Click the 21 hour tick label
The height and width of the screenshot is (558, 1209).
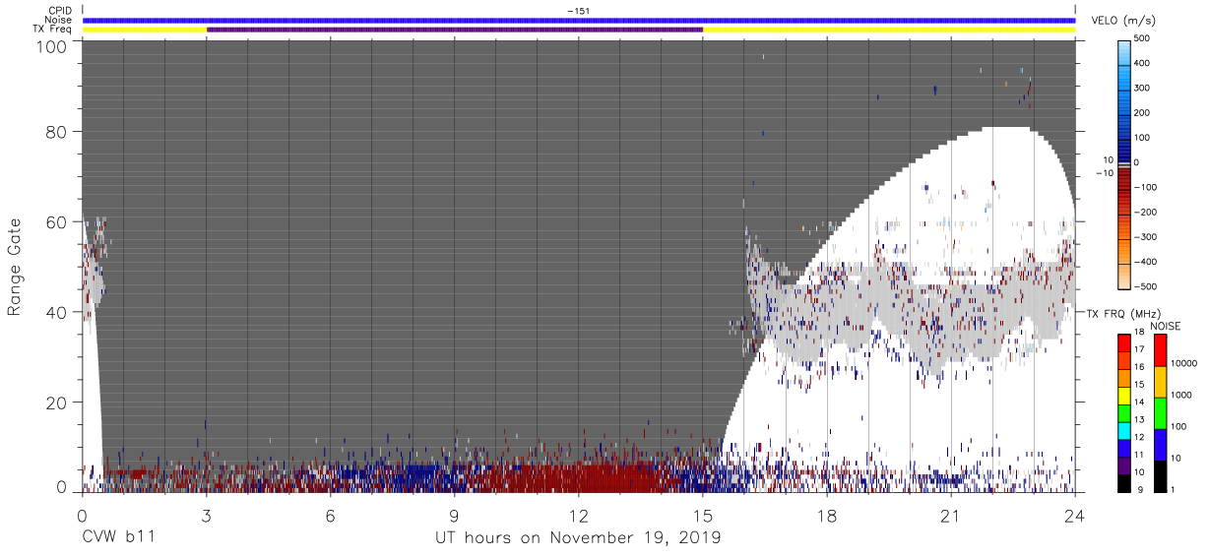coord(951,516)
